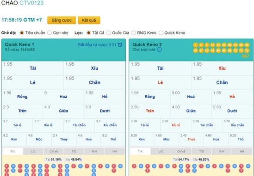Pick Thuỷ element bet in Quick Keno 2
Screen dimensions: 254x176
(192, 139)
